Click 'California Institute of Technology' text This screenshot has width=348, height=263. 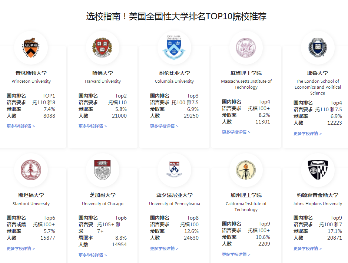(246, 207)
